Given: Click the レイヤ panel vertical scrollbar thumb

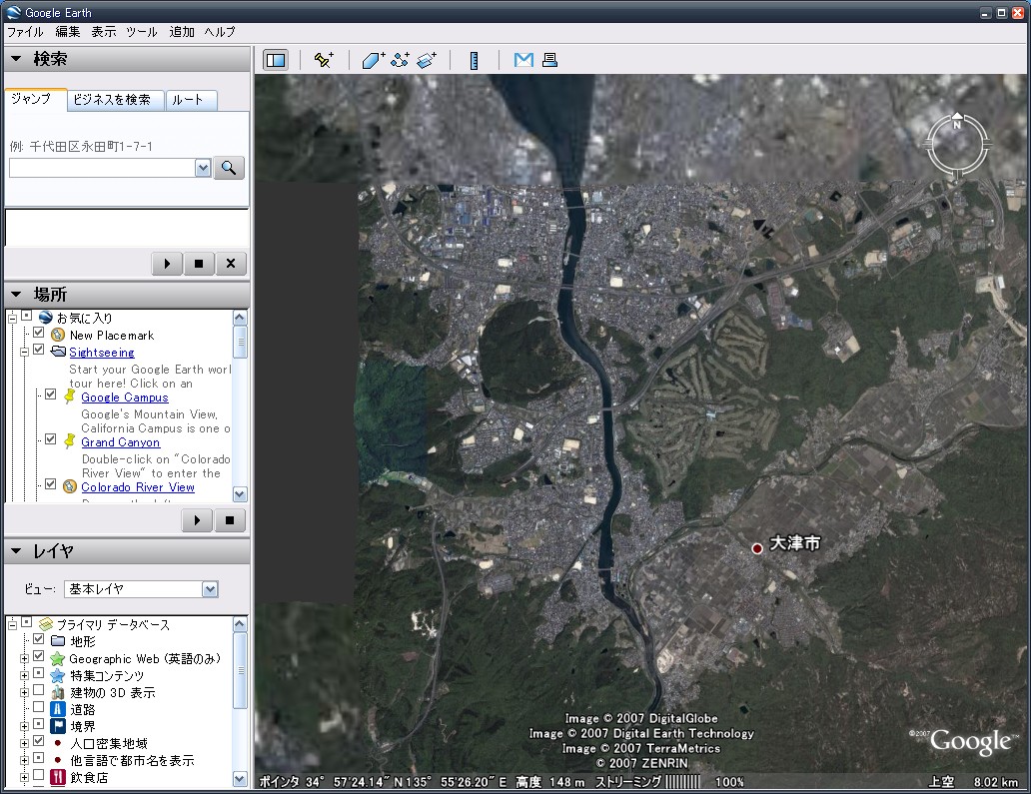Looking at the screenshot, I should point(241,670).
